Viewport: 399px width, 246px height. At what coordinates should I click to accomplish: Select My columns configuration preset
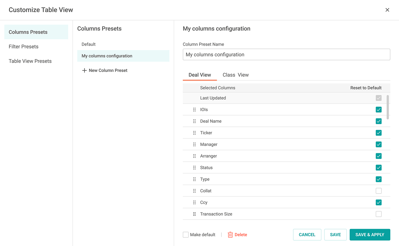click(123, 56)
